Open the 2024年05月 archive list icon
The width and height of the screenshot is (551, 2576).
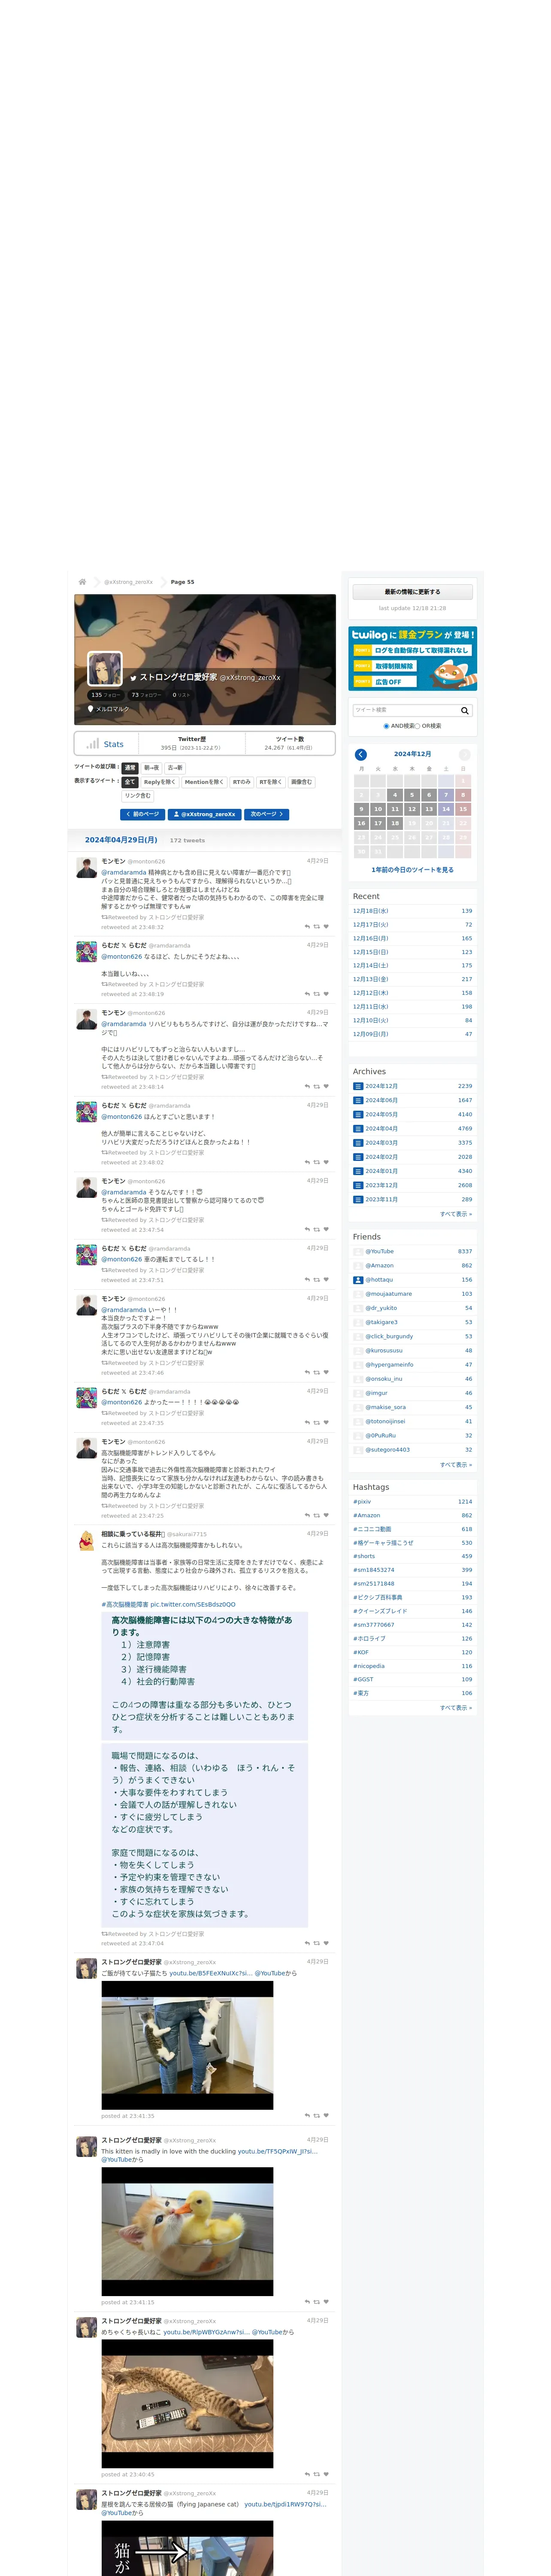pyautogui.click(x=358, y=1114)
